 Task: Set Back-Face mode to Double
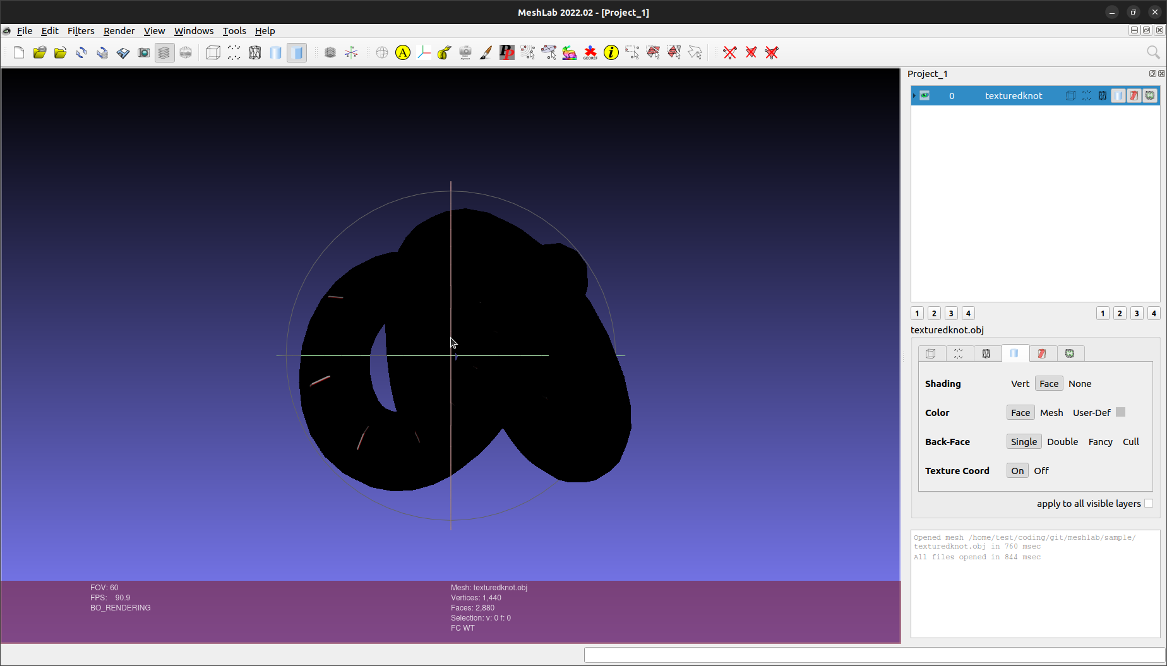[1062, 441]
